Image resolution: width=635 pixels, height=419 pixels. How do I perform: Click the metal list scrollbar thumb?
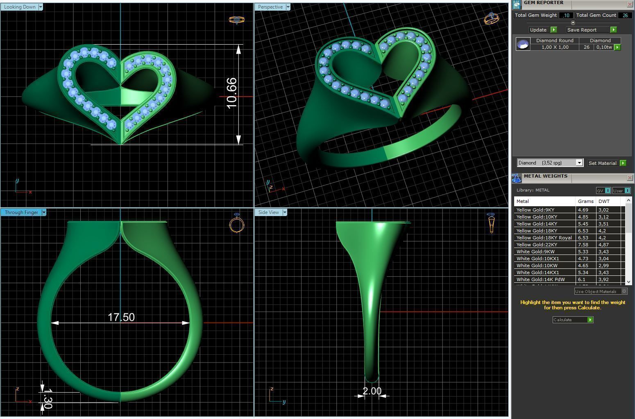tap(629, 218)
